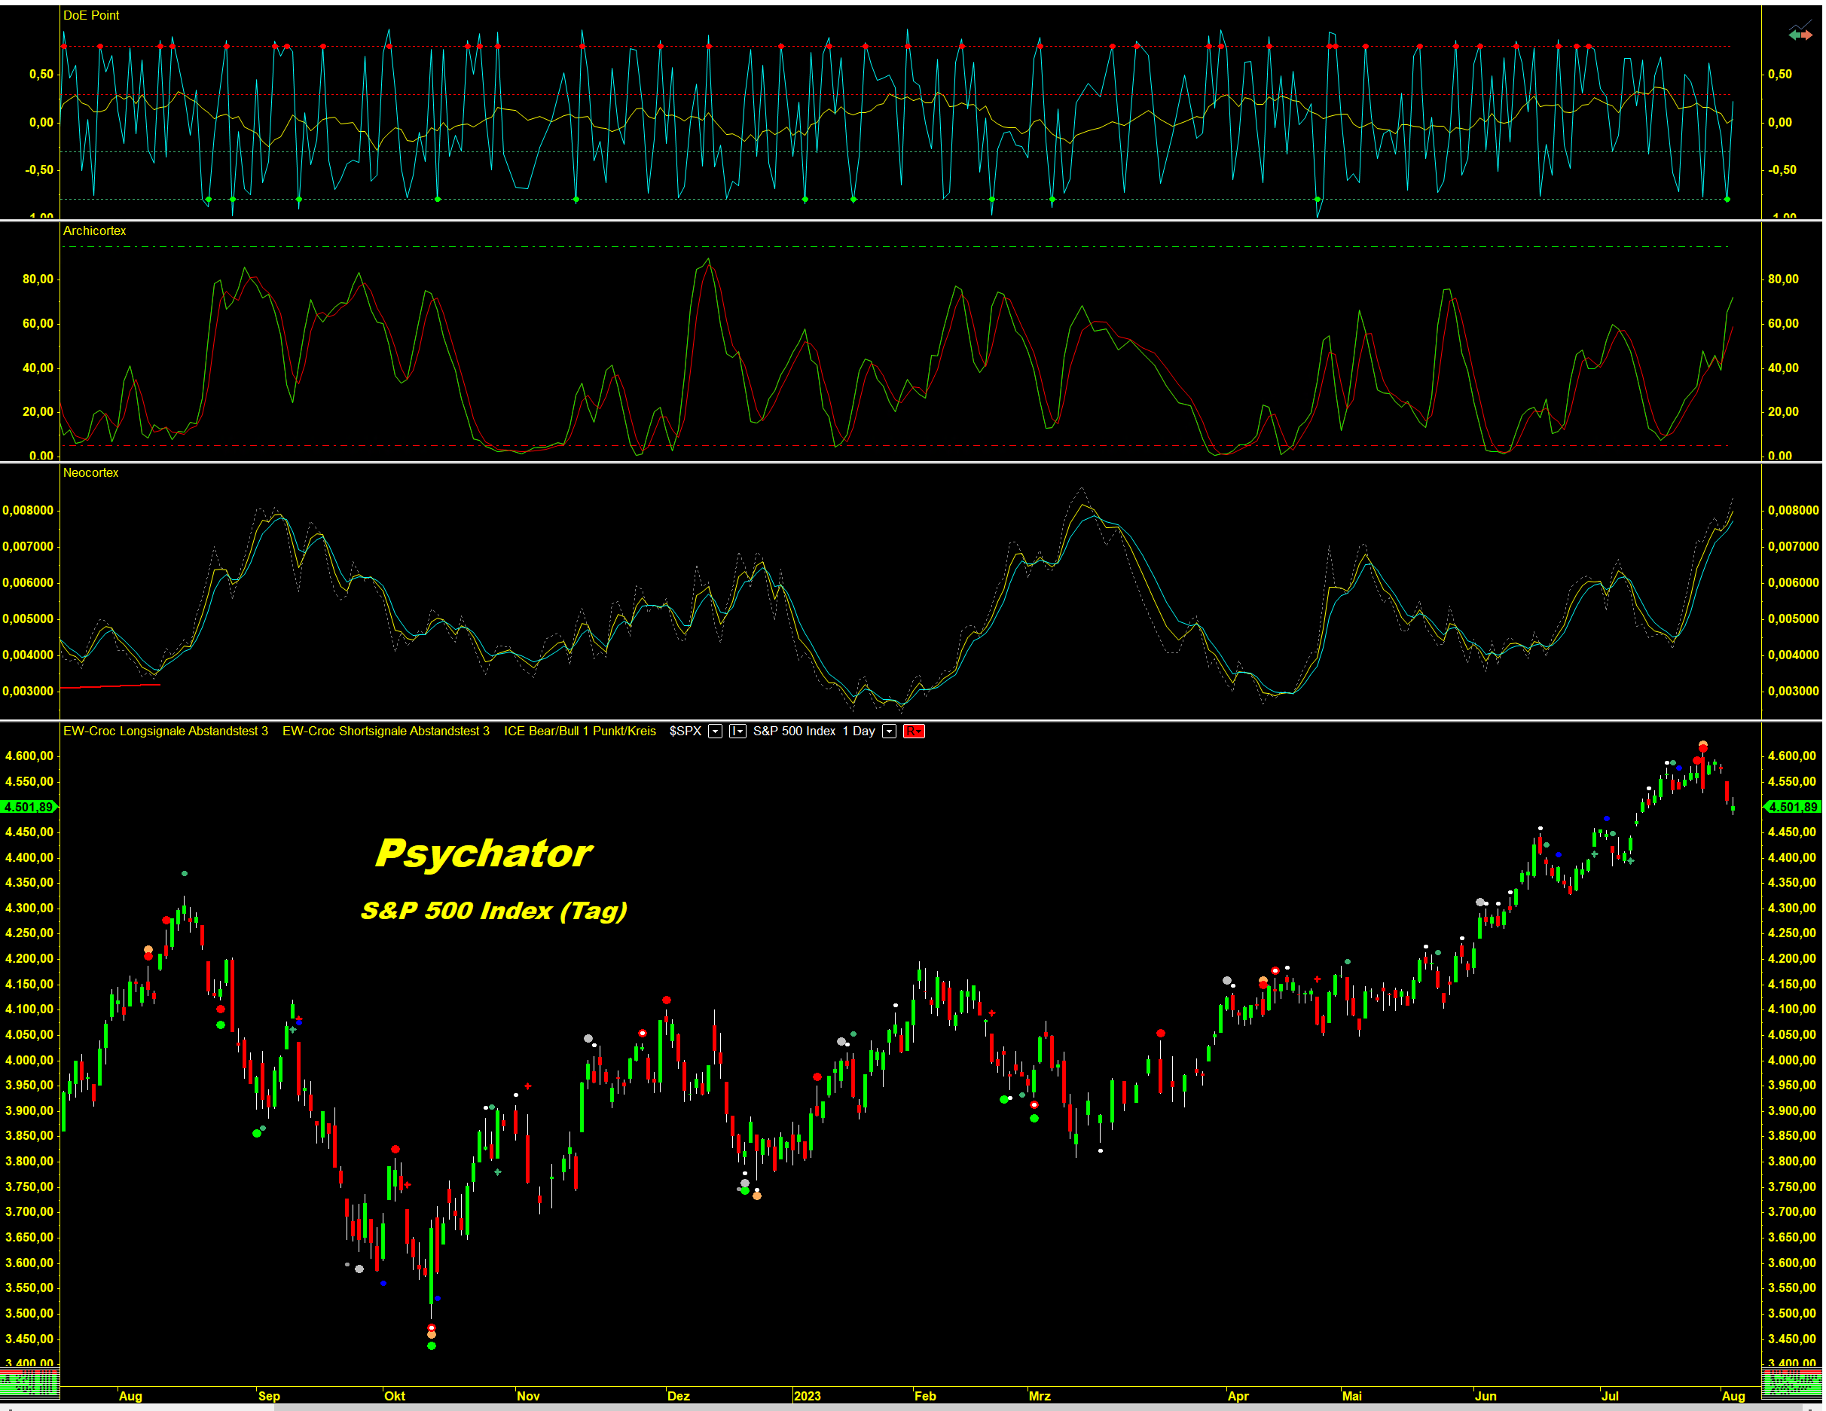Expand the 1 Day timeframe dropdown arrow
This screenshot has width=1826, height=1411.
(x=890, y=731)
